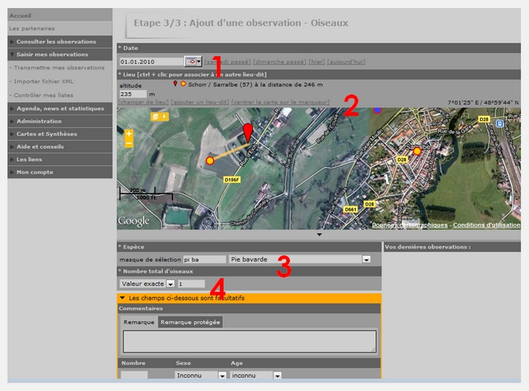Open the Valeur exacte dropdown
The width and height of the screenshot is (529, 391).
pyautogui.click(x=171, y=284)
